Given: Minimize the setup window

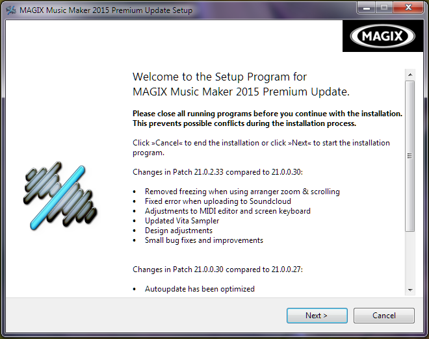Looking at the screenshot, I should (367, 8).
